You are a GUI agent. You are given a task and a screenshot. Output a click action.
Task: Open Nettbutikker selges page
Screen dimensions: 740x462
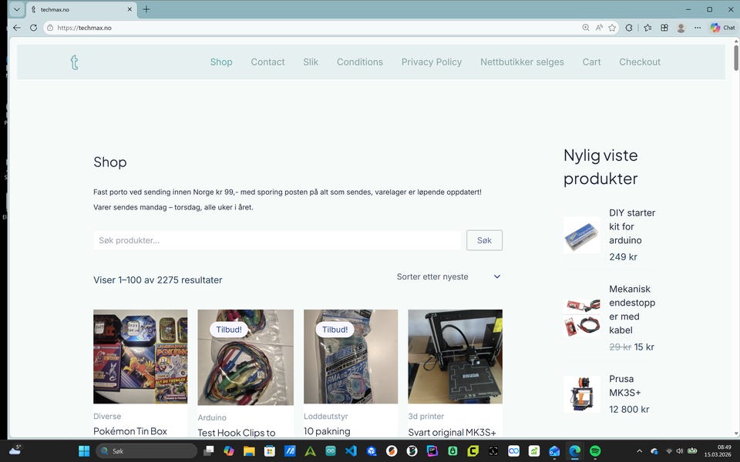[x=522, y=62]
